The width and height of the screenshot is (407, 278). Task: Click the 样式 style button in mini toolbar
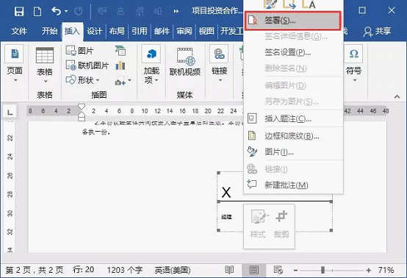tap(259, 224)
